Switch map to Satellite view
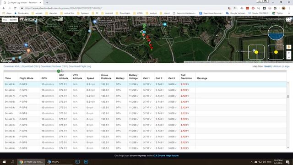 [13, 20]
